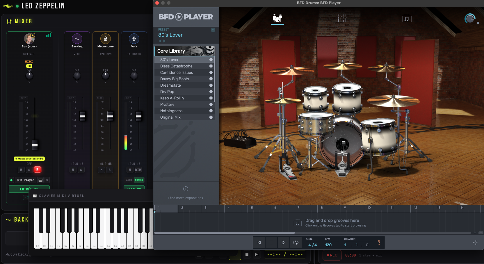
Task: Expand the preset dropdown arrow
Action: (x=213, y=30)
